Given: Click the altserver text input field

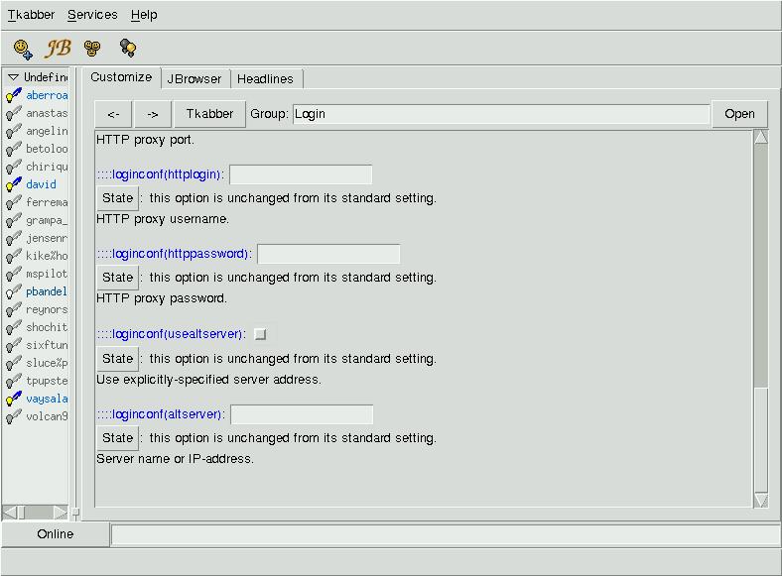Looking at the screenshot, I should click(302, 414).
